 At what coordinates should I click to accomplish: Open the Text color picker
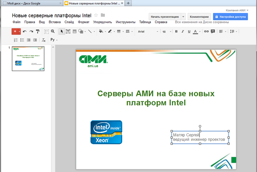[x=195, y=31]
